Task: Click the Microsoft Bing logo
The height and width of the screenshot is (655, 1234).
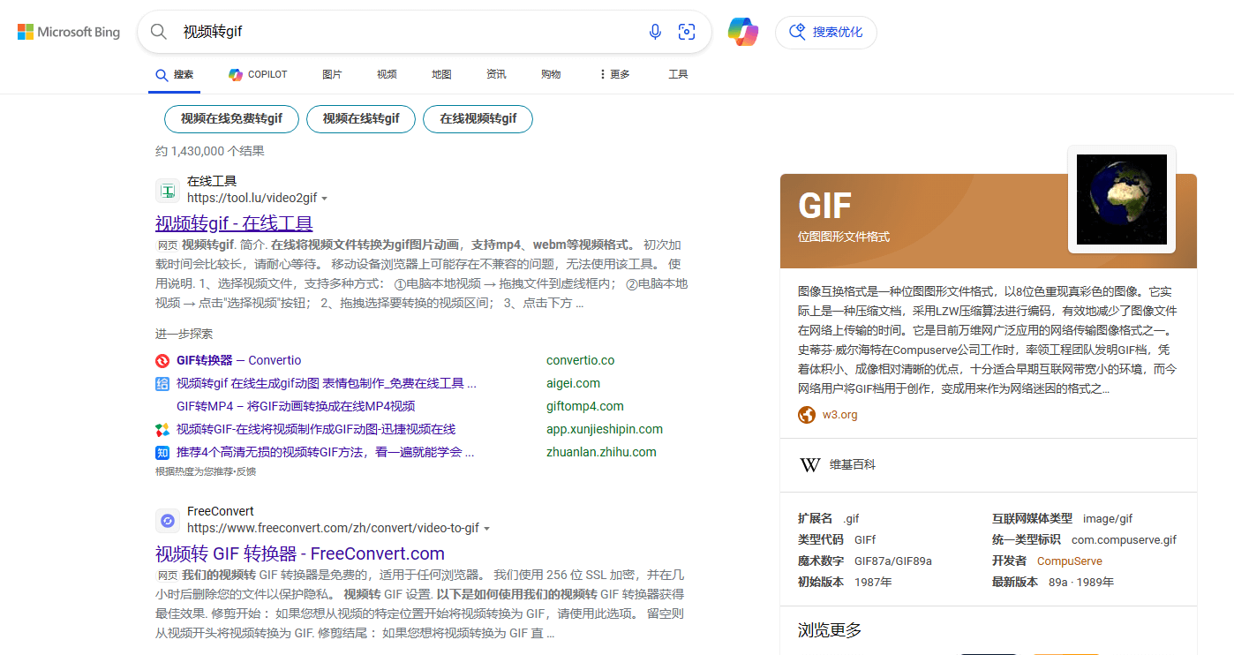Action: tap(69, 31)
